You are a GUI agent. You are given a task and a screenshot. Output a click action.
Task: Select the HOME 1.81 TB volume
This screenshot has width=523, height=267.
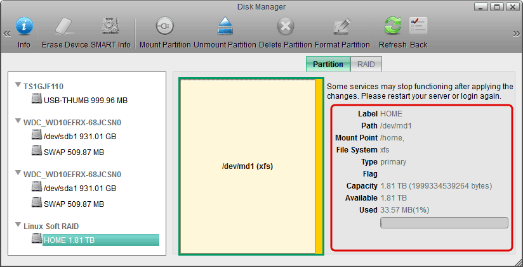pos(69,240)
